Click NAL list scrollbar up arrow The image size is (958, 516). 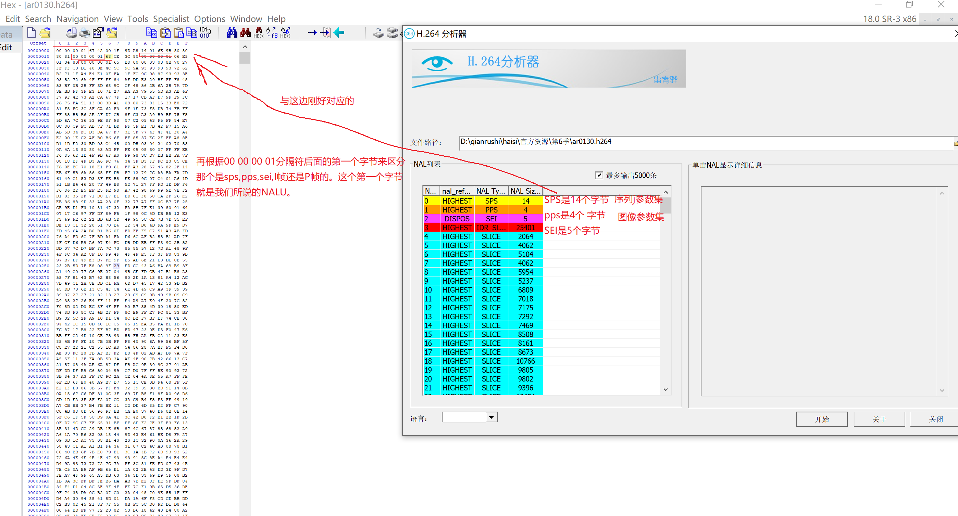(x=666, y=192)
